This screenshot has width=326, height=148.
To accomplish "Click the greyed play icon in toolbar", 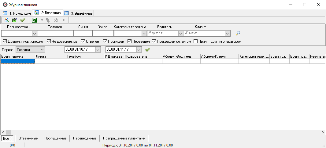I will coord(64,20).
